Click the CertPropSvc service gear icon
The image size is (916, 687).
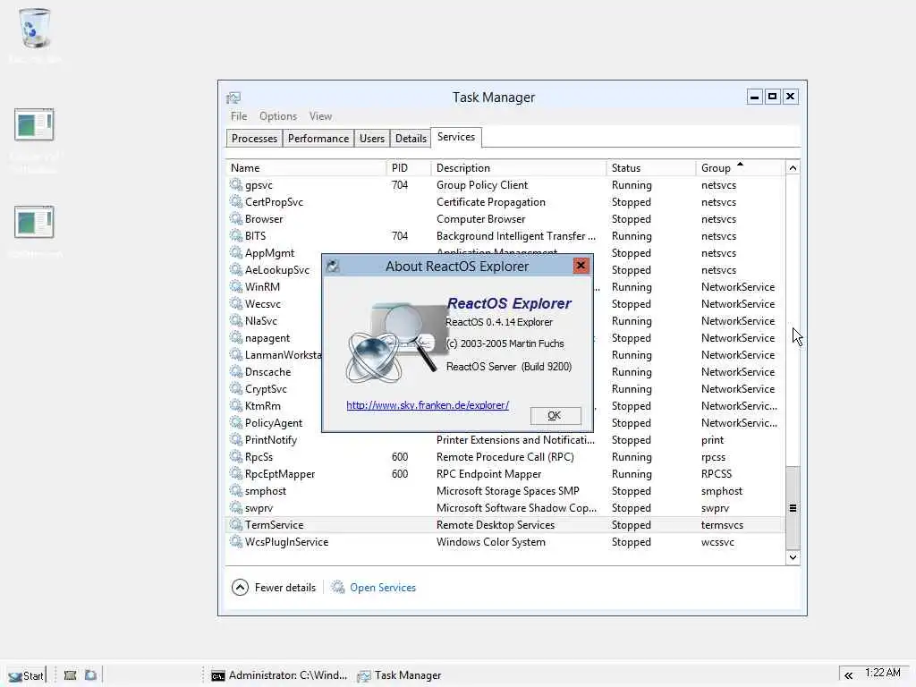(x=236, y=201)
